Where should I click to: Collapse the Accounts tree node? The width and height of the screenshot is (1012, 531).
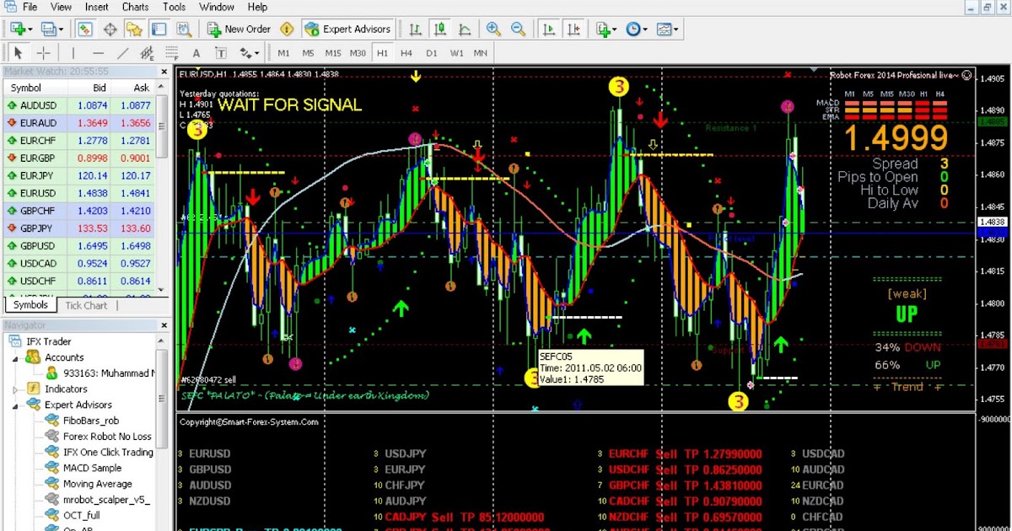click(15, 357)
